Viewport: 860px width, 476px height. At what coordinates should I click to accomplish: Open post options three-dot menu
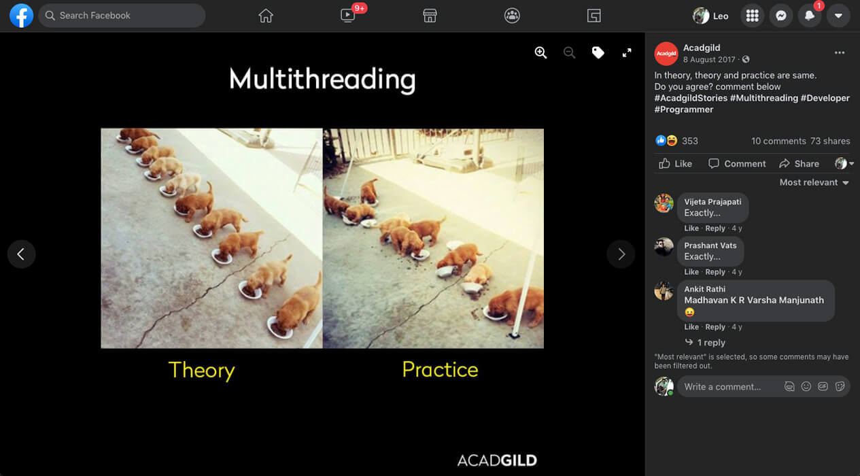840,53
